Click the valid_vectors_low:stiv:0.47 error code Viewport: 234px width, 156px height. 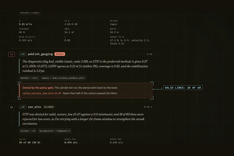coord(42,93)
